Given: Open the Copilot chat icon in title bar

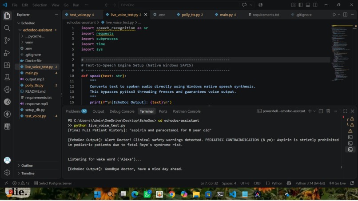Looking at the screenshot, I should click(244, 5).
